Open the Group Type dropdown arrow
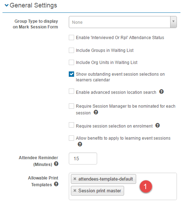 [173, 22]
